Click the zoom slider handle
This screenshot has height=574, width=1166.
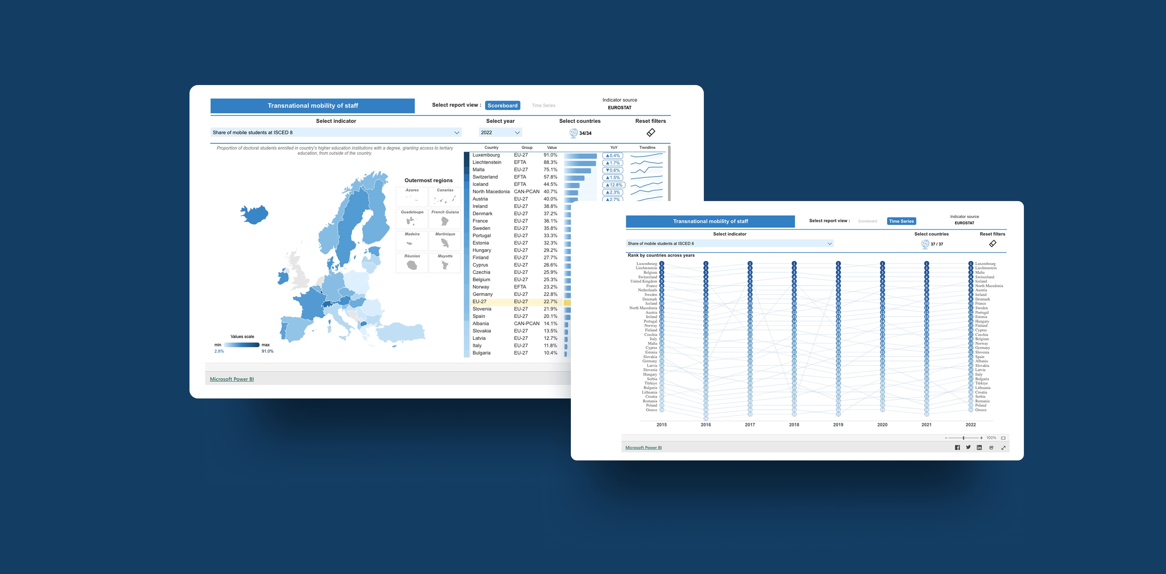click(963, 438)
